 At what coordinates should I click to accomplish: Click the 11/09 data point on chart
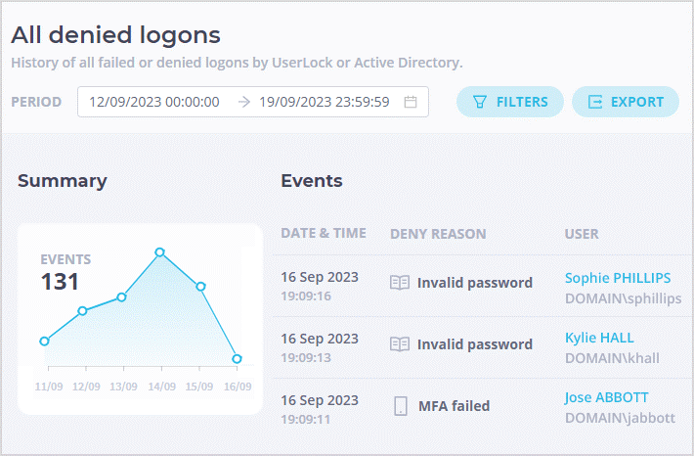click(44, 342)
